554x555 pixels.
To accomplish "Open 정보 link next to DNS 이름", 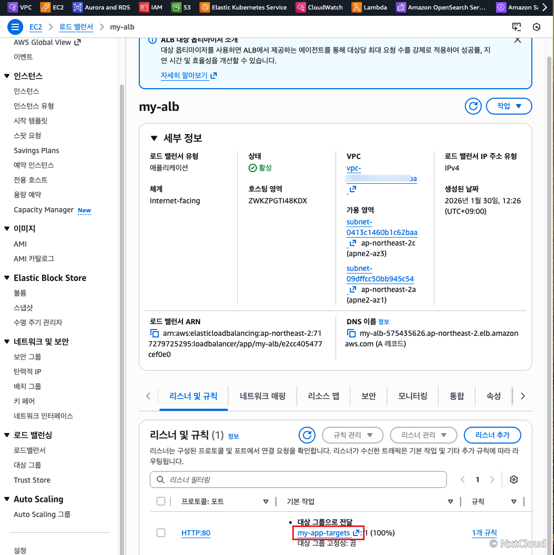I will tap(384, 322).
